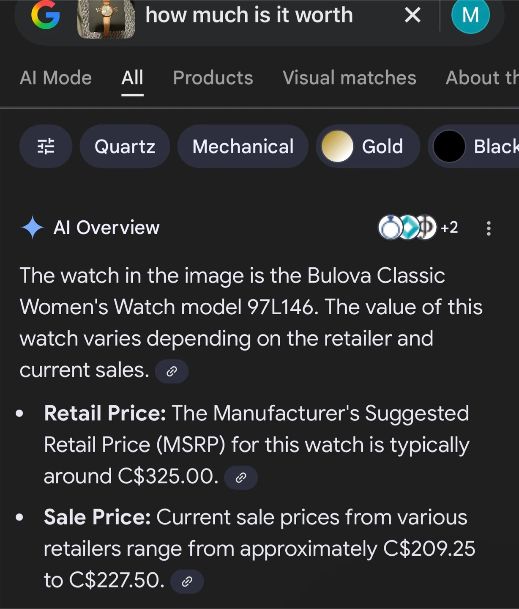Open the watch image thumbnail in search bar

106,19
